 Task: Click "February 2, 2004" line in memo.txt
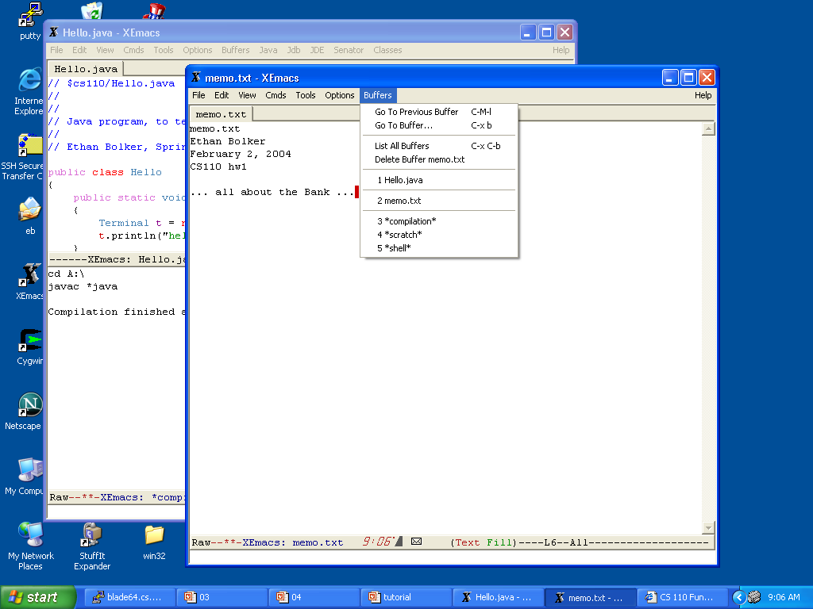pos(240,154)
